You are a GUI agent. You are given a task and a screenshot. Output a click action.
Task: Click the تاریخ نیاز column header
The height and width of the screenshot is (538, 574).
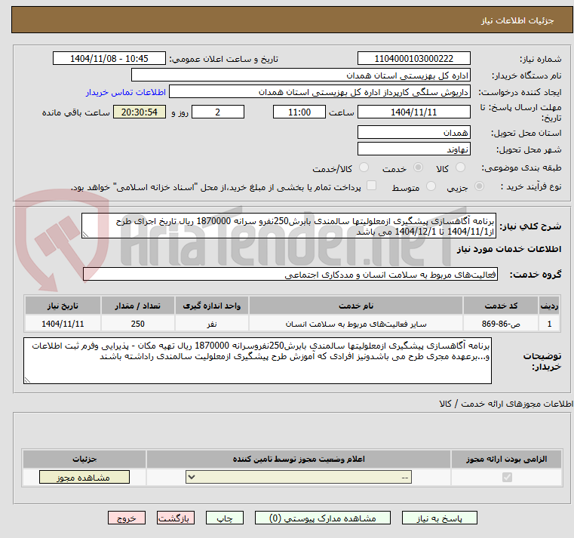click(x=63, y=306)
